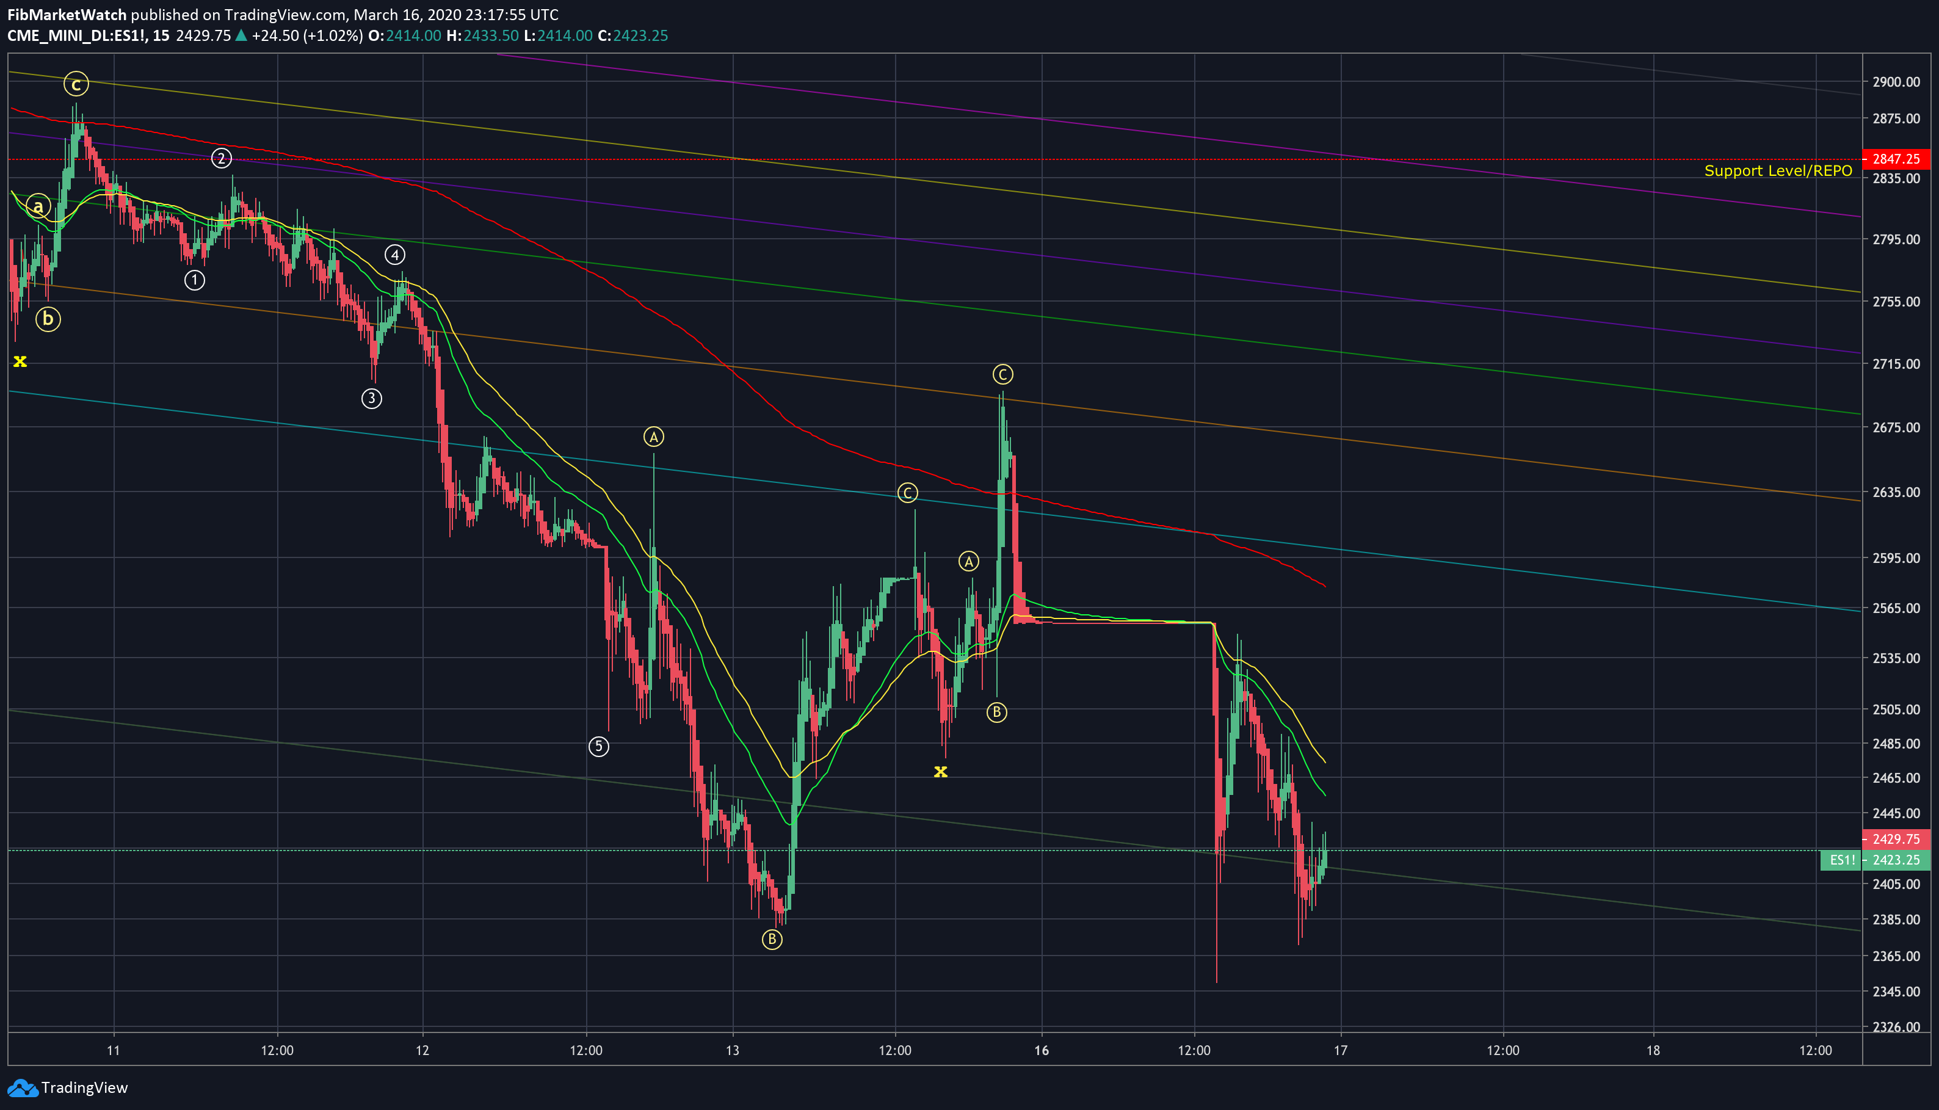1939x1110 pixels.
Task: Select circled B label near 2505 level
Action: pyautogui.click(x=997, y=713)
